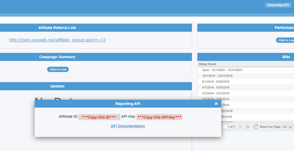Image resolution: width=294 pixels, height=151 pixels.
Task: Click the Reporting API dialog title bar
Action: 128,104
